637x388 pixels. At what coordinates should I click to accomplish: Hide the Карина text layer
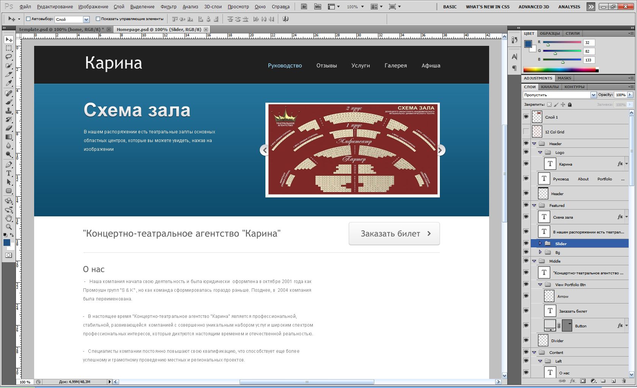click(x=526, y=164)
